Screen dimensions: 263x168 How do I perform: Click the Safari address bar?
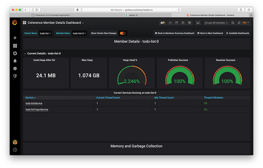coord(131,10)
